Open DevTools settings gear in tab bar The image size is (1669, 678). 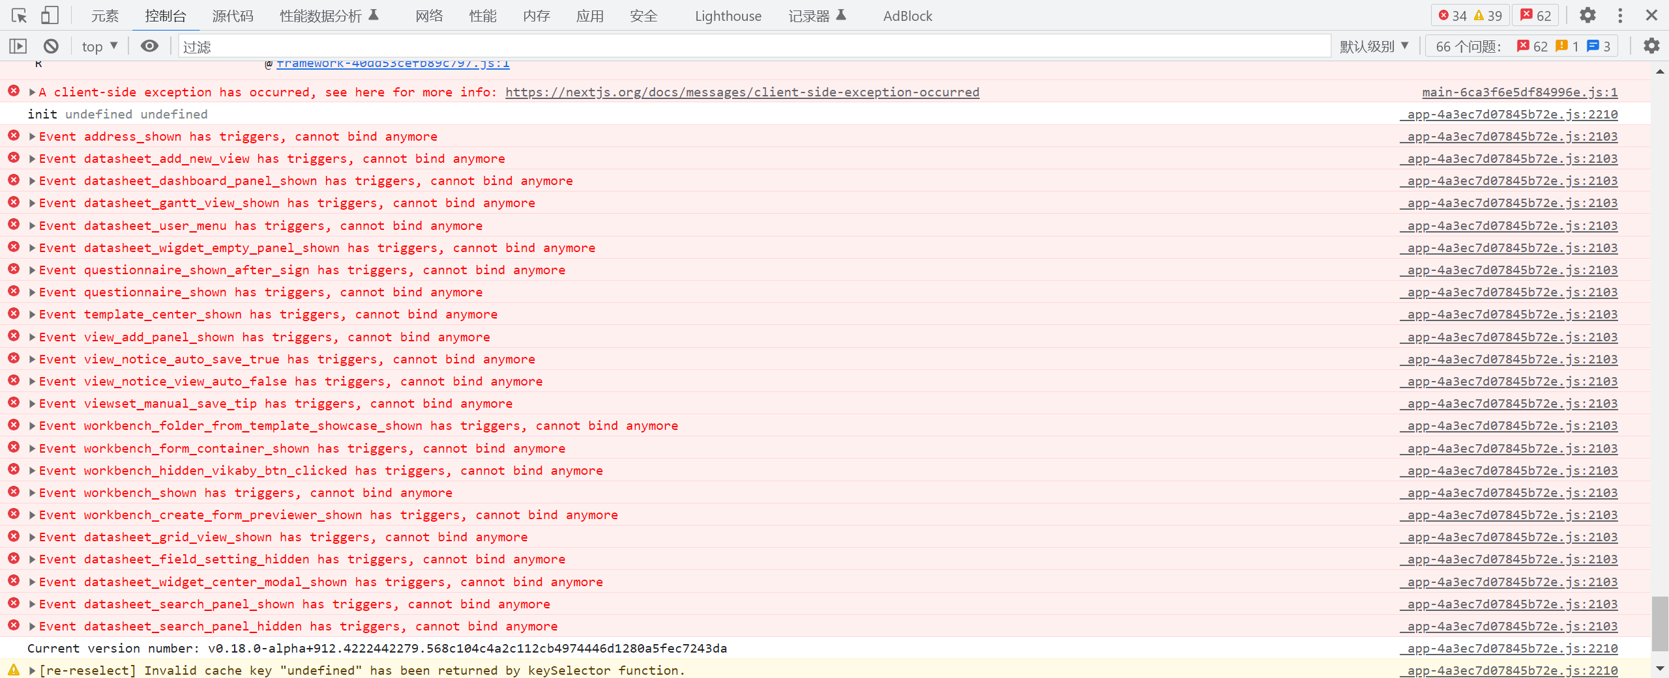pyautogui.click(x=1588, y=15)
